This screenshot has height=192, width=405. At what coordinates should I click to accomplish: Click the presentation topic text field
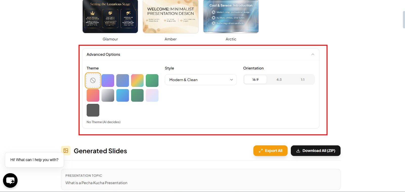[201, 179]
